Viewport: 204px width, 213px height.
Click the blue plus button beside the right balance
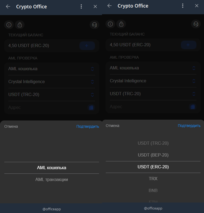point(188,45)
